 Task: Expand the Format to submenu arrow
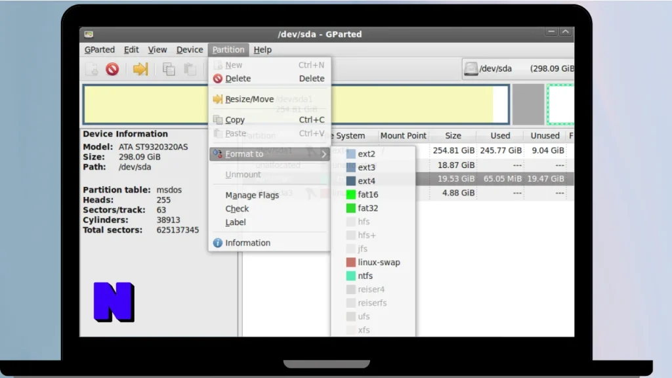[324, 154]
